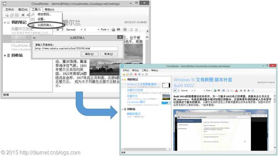Open 文件(F) menu in right window
The width and height of the screenshot is (278, 156).
point(126,70)
